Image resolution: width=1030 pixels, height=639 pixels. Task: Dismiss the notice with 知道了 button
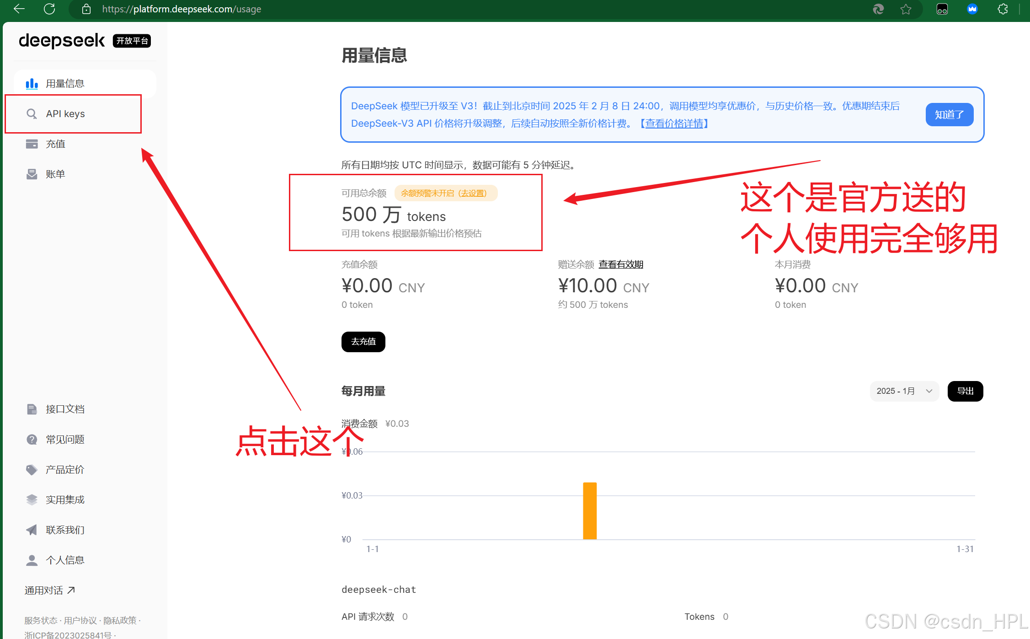click(x=949, y=114)
